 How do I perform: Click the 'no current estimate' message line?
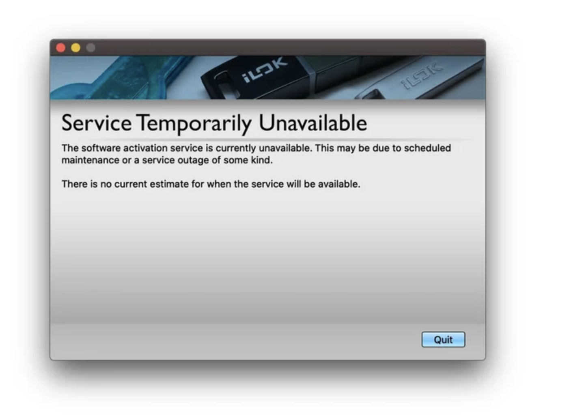pyautogui.click(x=211, y=184)
